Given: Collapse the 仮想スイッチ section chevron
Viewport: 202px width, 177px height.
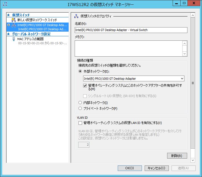Looking at the screenshot, I should [x=9, y=15].
